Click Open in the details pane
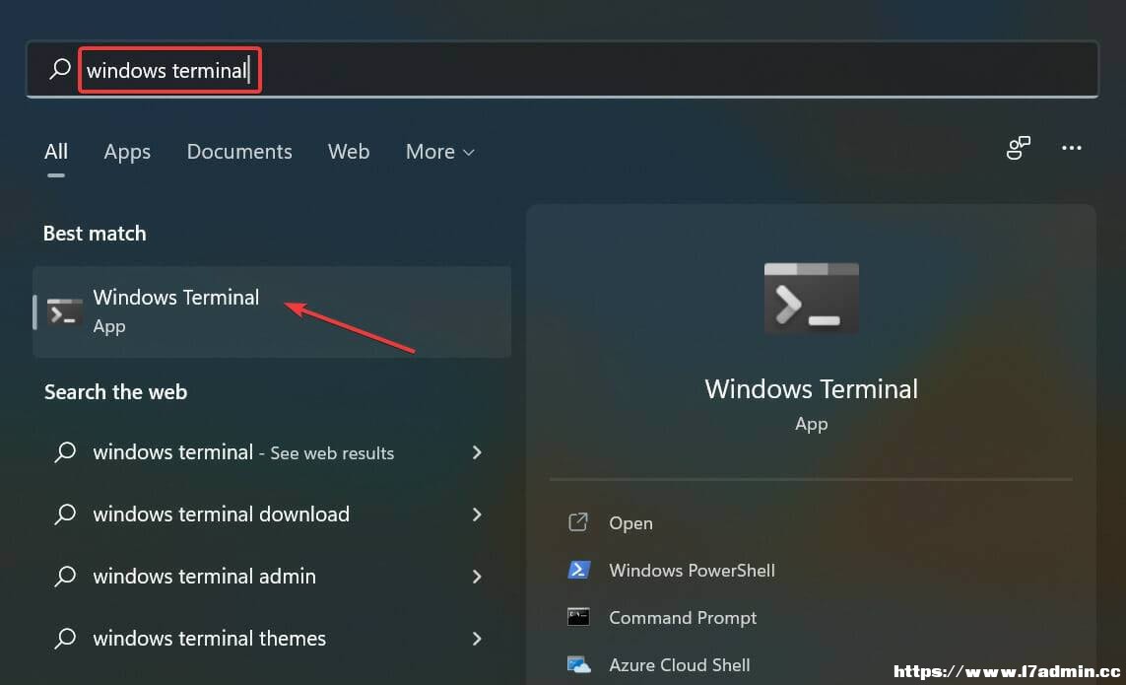Image resolution: width=1126 pixels, height=685 pixels. (x=630, y=522)
